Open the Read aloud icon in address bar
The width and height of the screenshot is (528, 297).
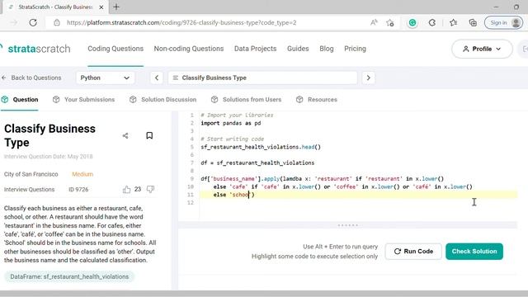coord(374,22)
